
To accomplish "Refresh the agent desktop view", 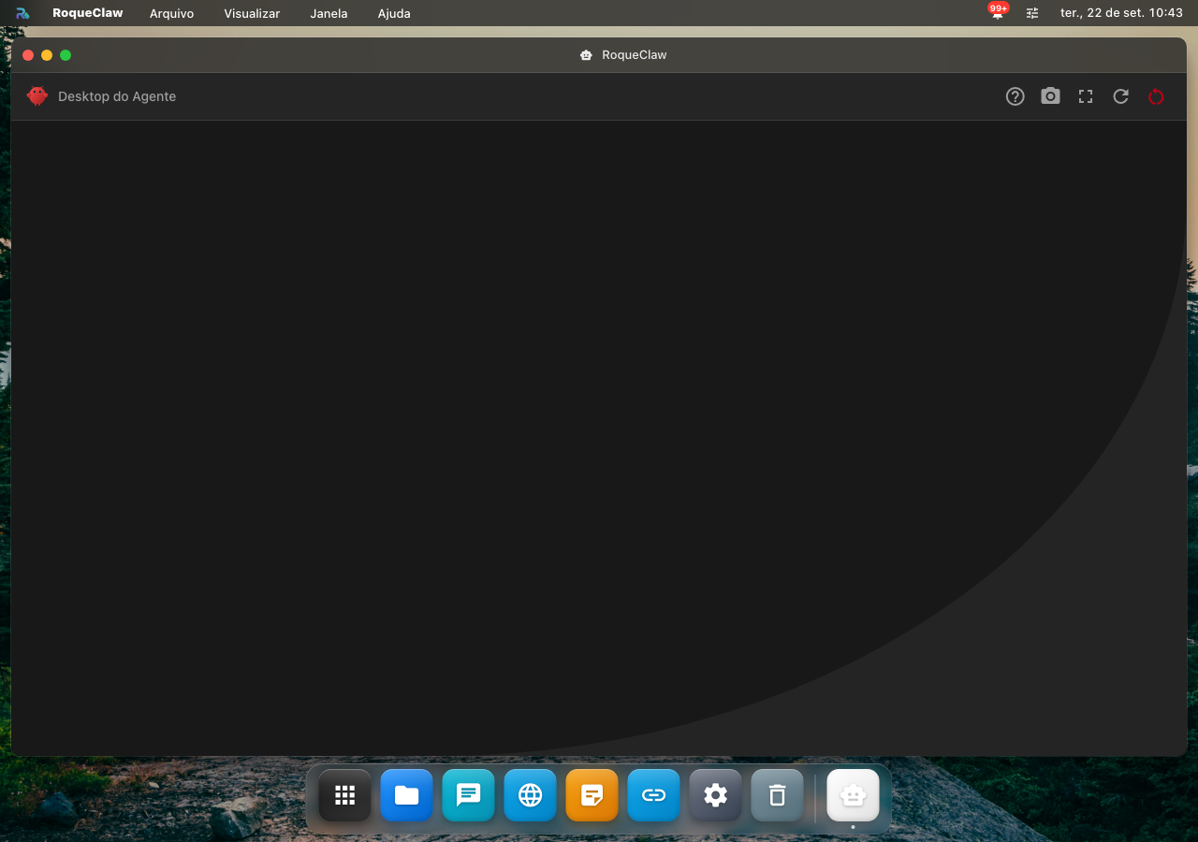I will click(x=1120, y=96).
